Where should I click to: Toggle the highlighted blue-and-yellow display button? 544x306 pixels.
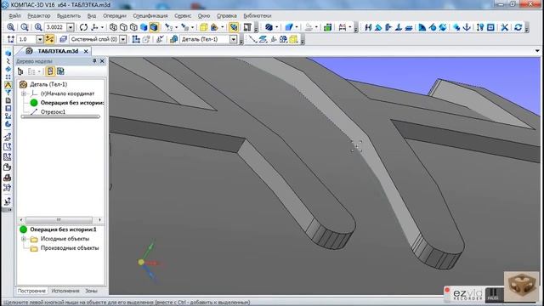234,27
